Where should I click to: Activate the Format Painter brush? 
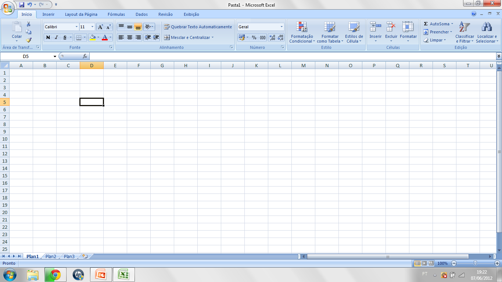(x=28, y=40)
